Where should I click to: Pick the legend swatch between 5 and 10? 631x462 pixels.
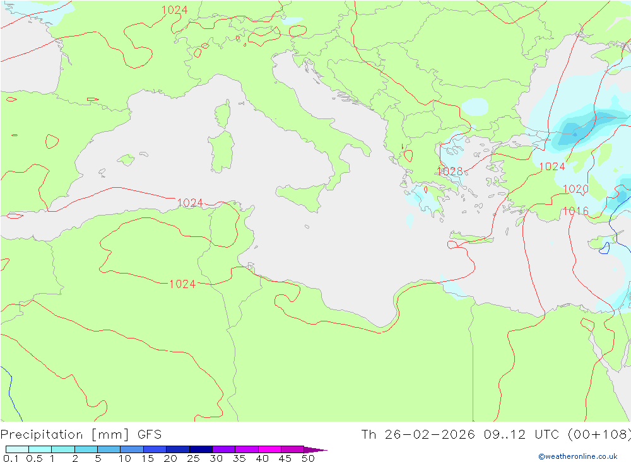click(x=109, y=449)
